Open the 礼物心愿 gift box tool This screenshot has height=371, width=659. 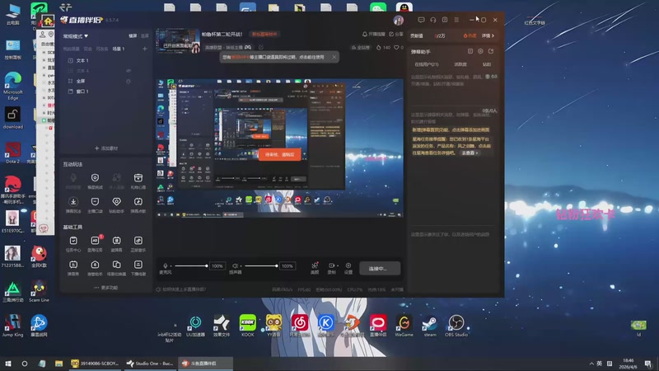tap(138, 181)
